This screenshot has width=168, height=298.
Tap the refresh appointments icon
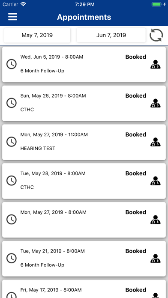(x=156, y=35)
